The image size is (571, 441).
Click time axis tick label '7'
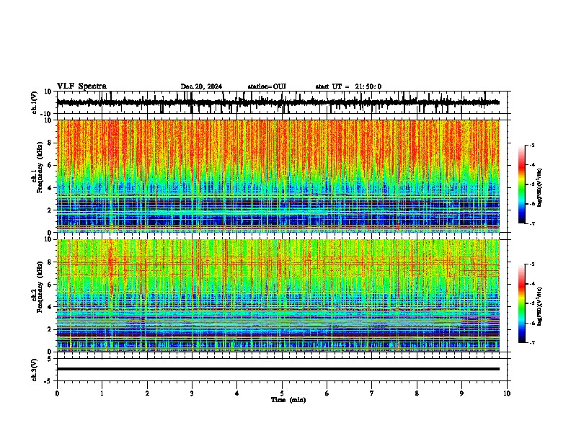pyautogui.click(x=372, y=393)
